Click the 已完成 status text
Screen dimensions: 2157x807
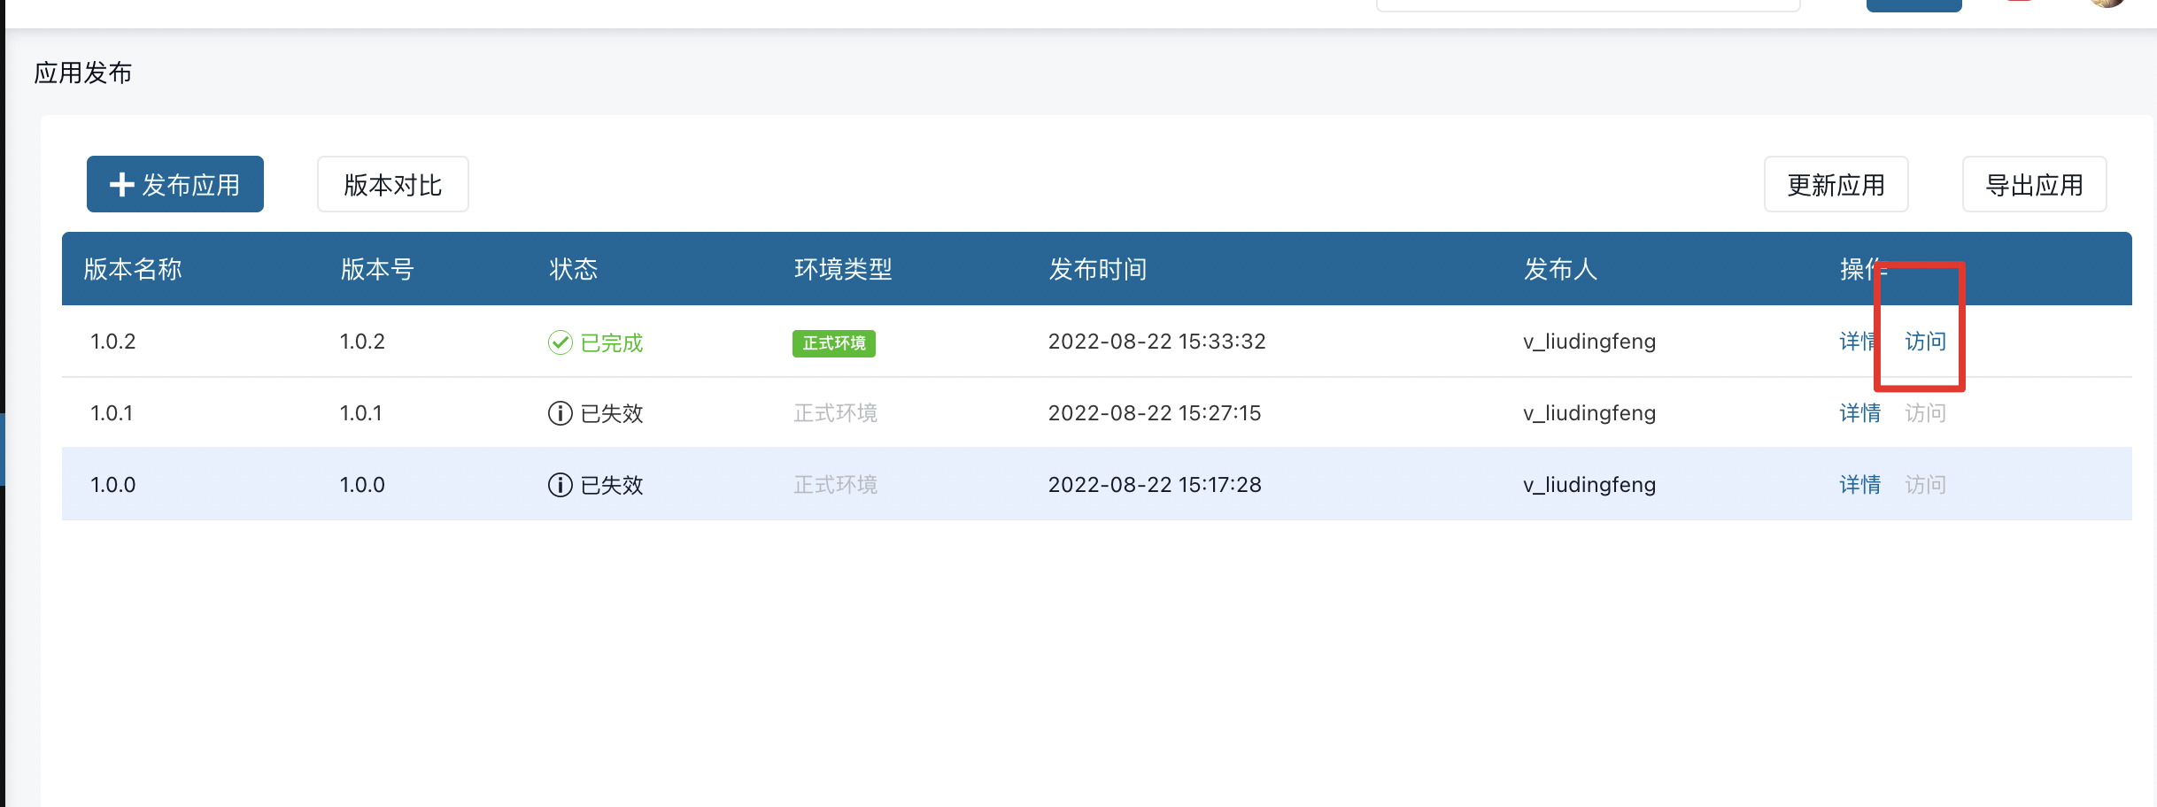point(612,342)
